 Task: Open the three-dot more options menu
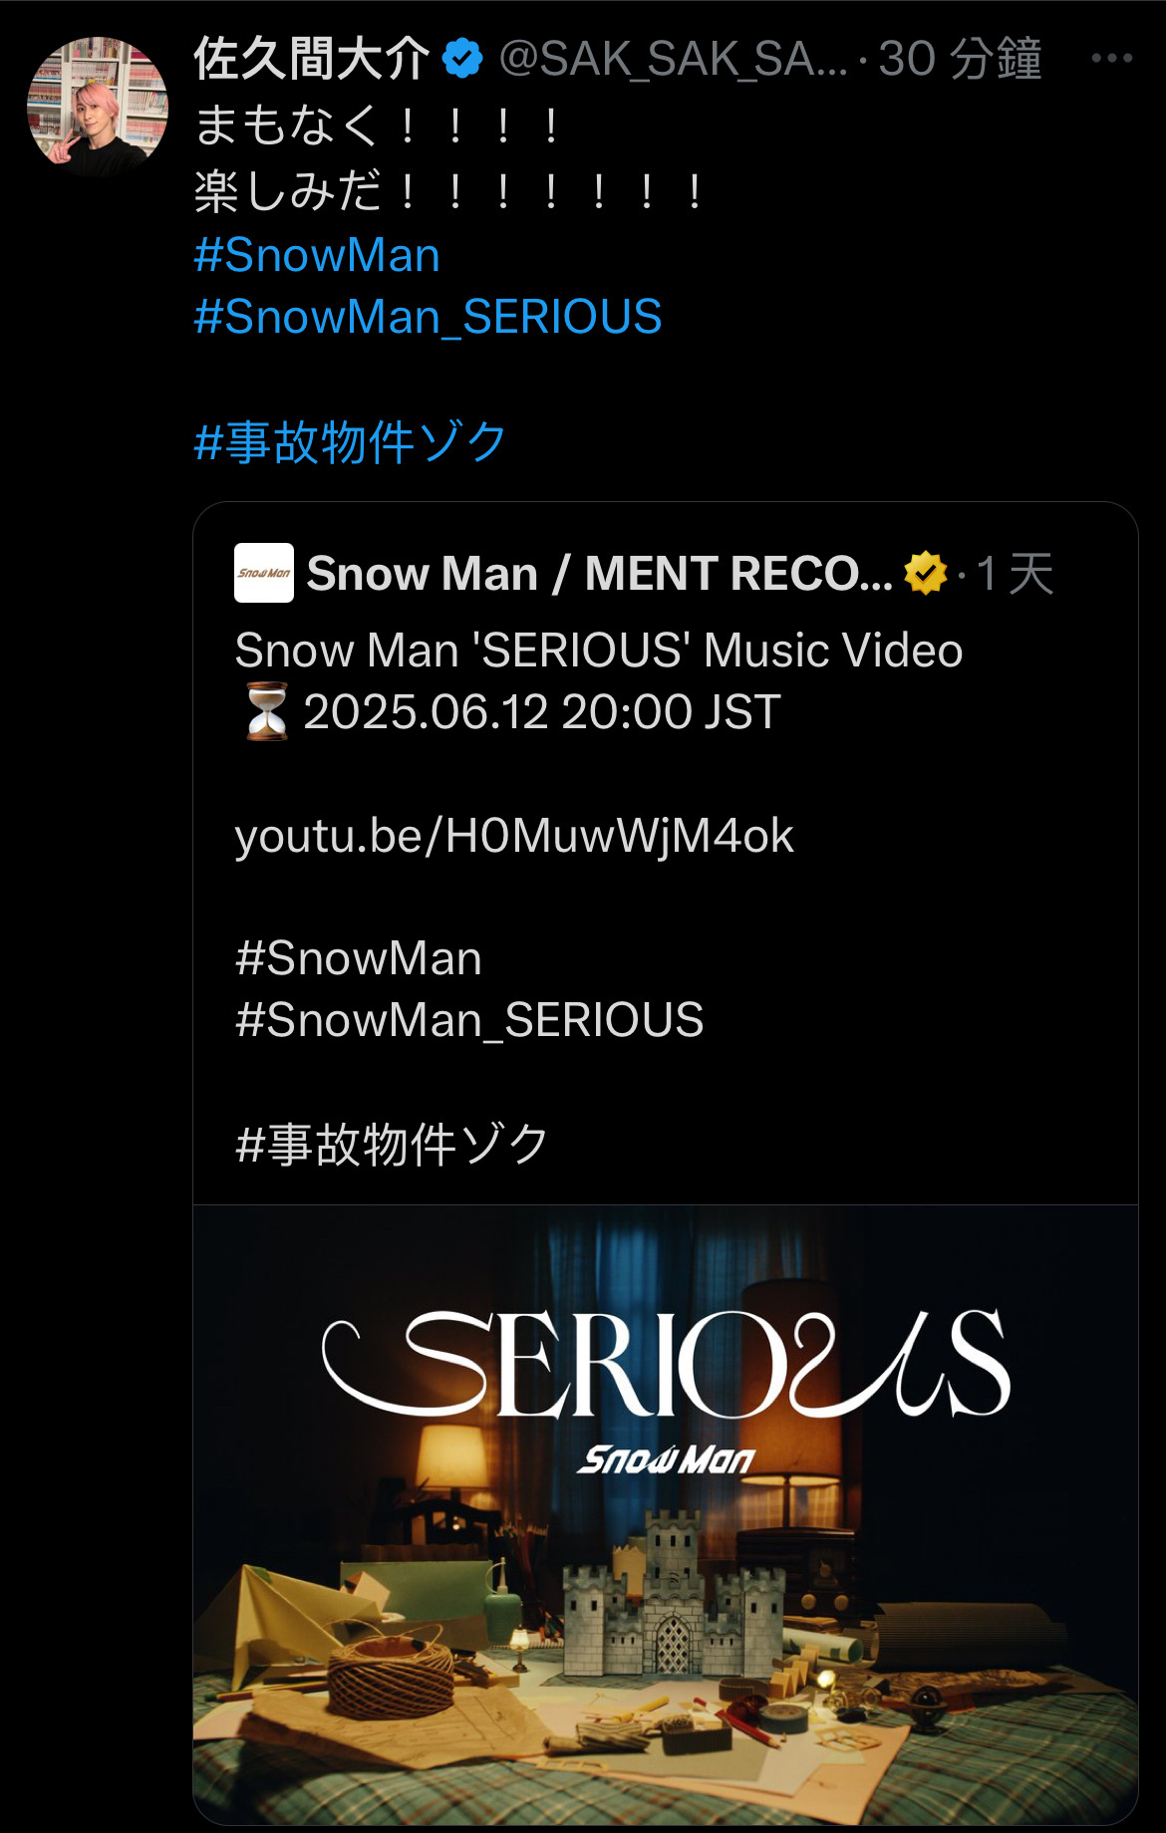tap(1111, 59)
